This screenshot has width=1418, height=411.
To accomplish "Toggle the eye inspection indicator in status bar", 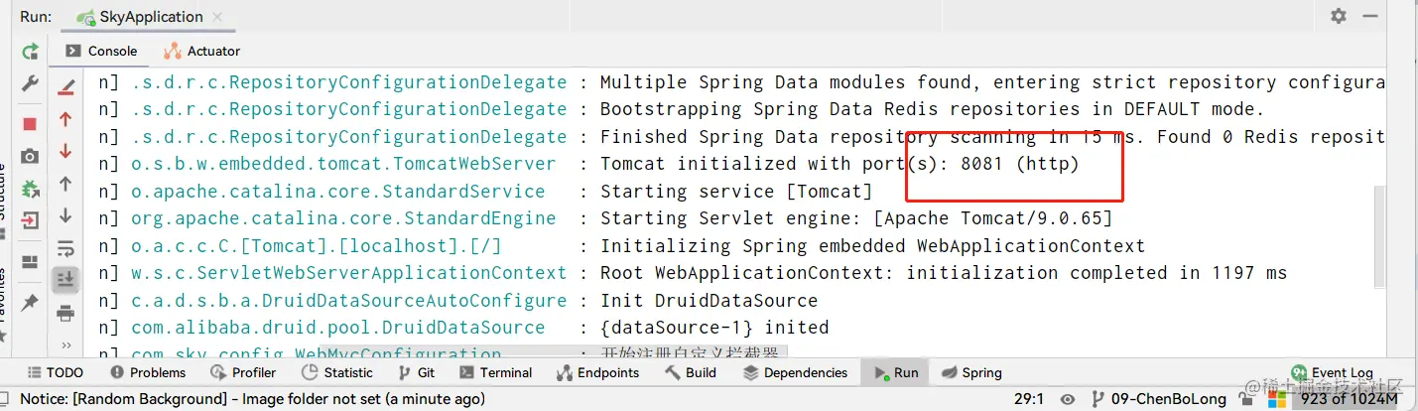I will coord(1068,399).
